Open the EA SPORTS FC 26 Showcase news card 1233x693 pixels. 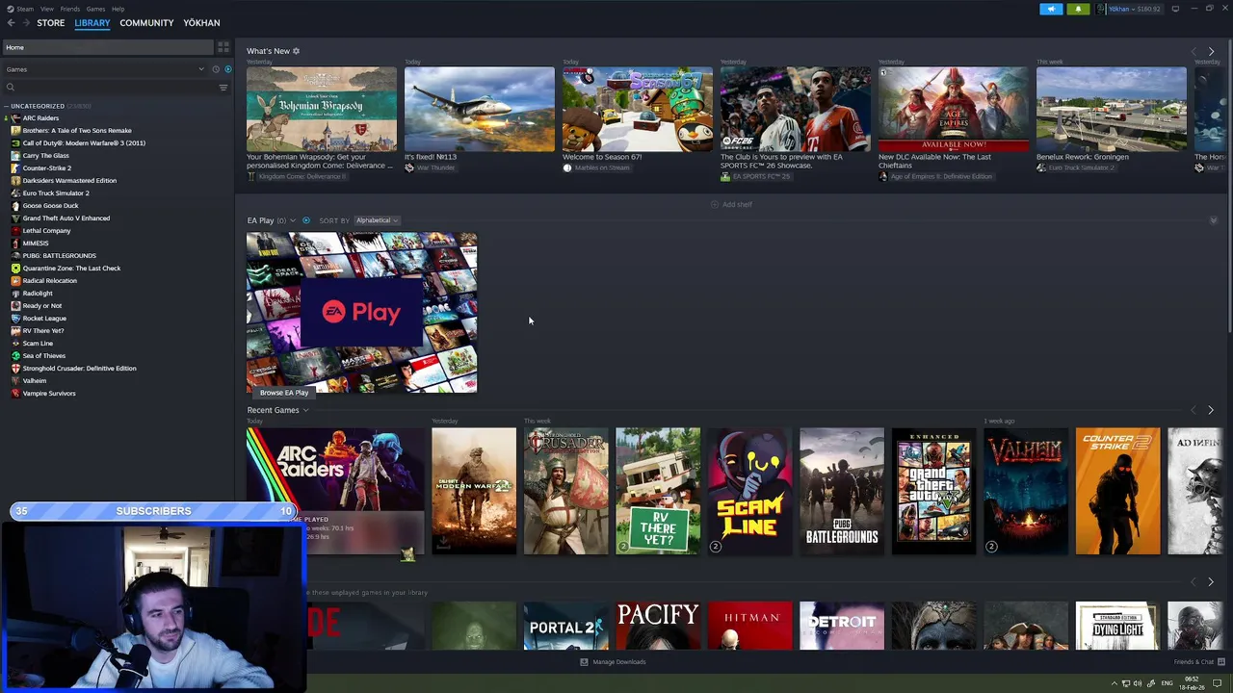(795, 110)
